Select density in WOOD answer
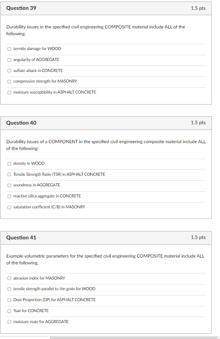This screenshot has height=339, width=220. click(x=9, y=163)
